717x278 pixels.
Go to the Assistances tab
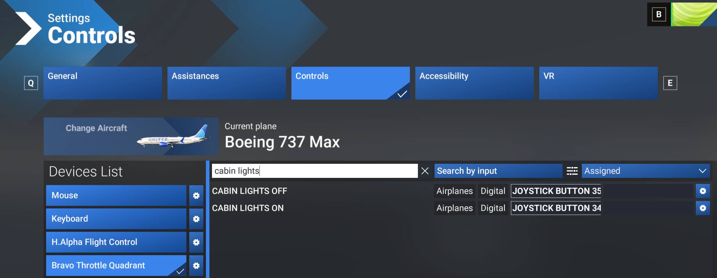226,83
